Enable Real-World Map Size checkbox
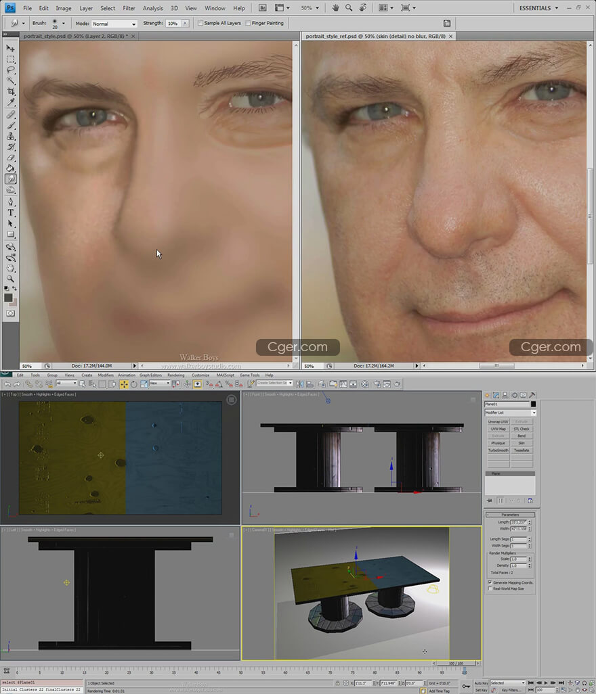The height and width of the screenshot is (694, 596). coord(490,588)
